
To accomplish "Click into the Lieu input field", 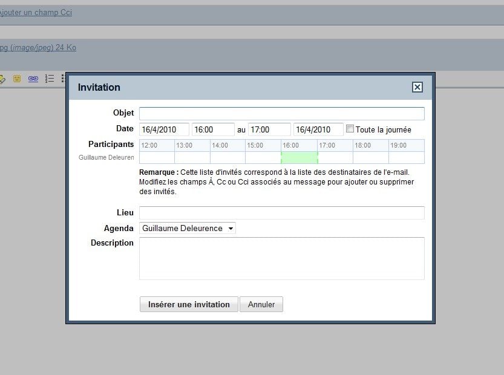I will 281,213.
